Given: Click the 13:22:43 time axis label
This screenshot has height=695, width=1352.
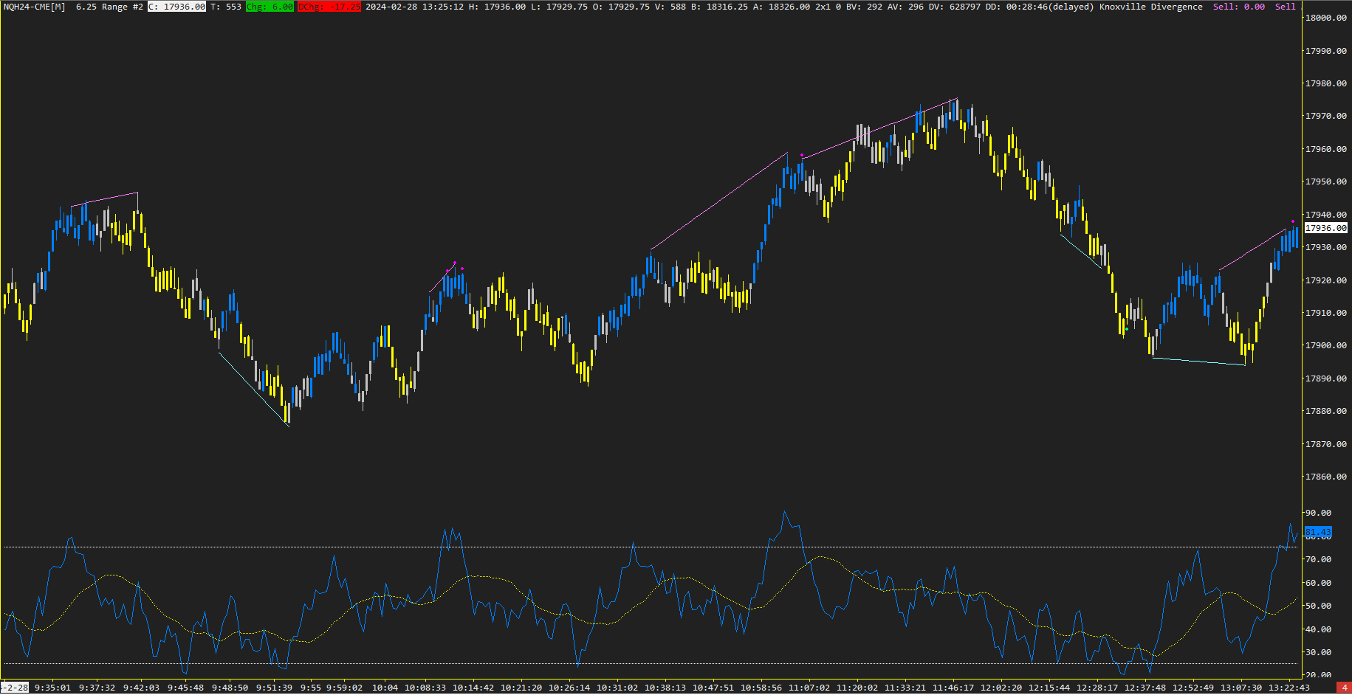Looking at the screenshot, I should click(1288, 688).
